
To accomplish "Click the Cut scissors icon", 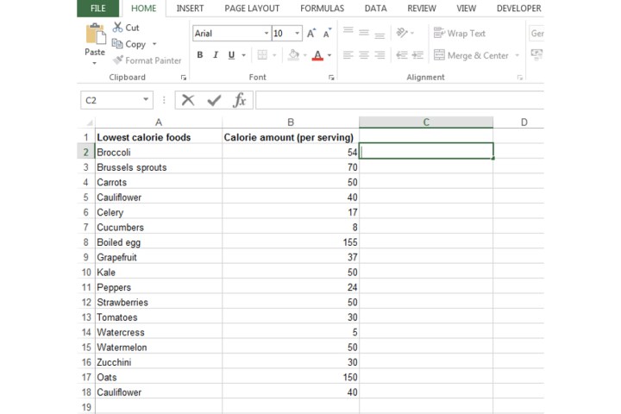I will [x=118, y=28].
